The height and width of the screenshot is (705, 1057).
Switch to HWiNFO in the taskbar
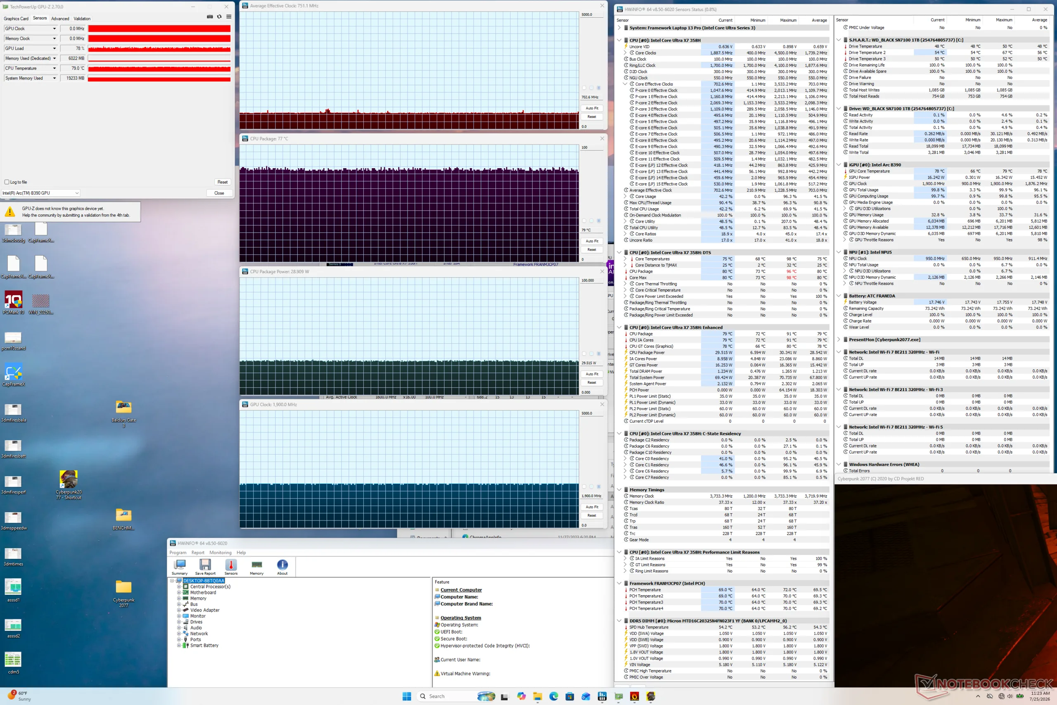602,696
